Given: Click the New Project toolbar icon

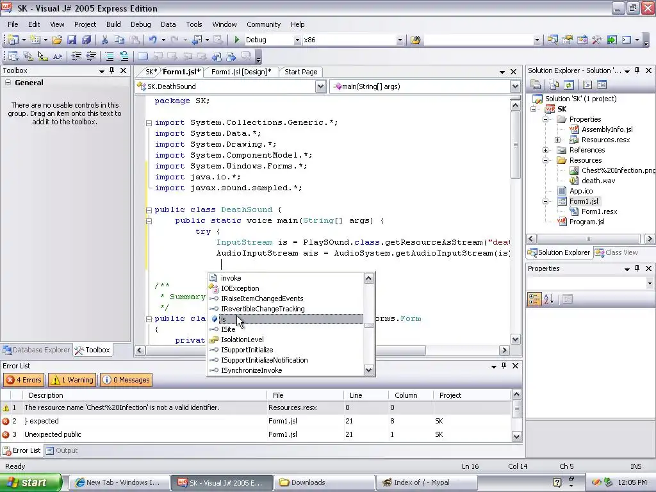Looking at the screenshot, I should pyautogui.click(x=13, y=40).
